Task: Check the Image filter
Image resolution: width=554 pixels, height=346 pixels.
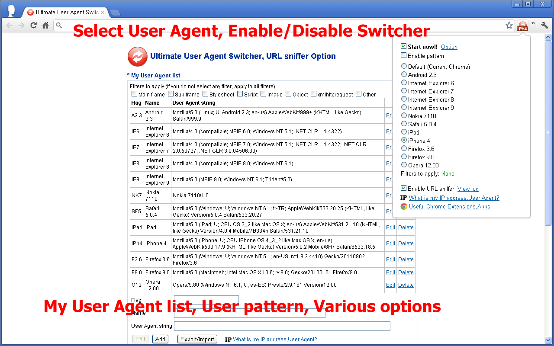Action: [263, 94]
